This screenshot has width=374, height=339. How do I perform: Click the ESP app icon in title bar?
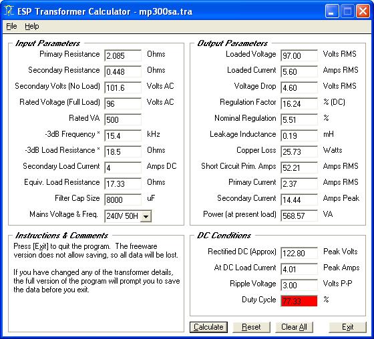coord(9,11)
